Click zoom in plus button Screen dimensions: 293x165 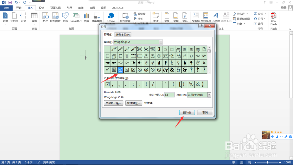pos(280,162)
